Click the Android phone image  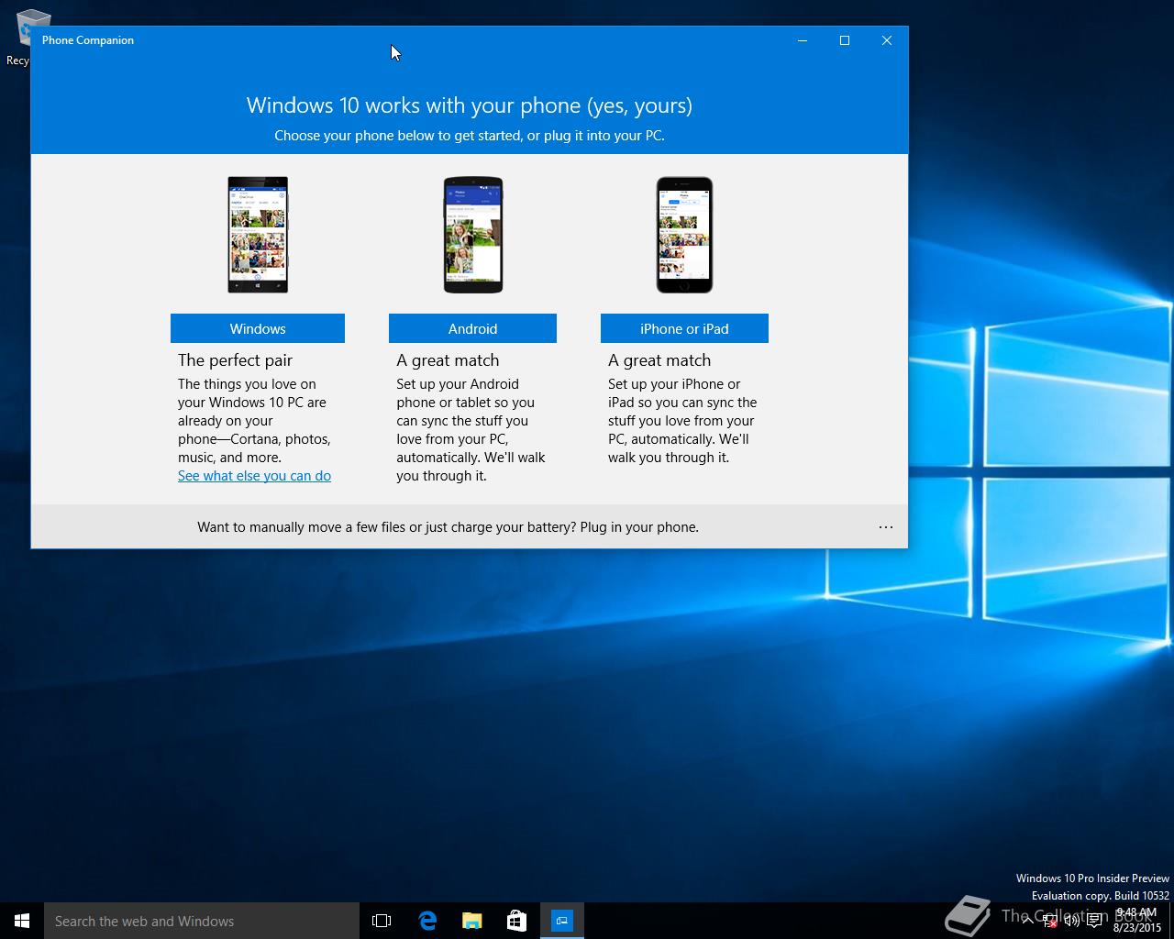pyautogui.click(x=473, y=235)
